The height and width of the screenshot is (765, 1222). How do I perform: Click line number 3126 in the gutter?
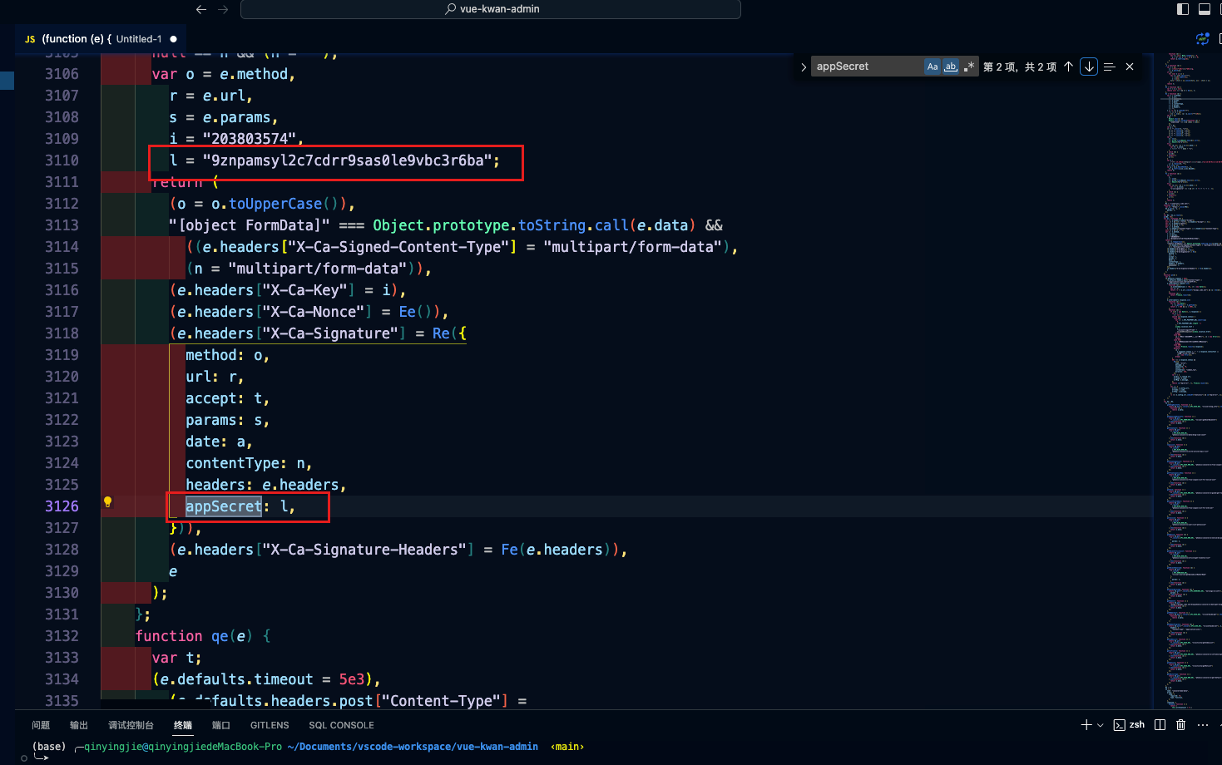point(62,506)
